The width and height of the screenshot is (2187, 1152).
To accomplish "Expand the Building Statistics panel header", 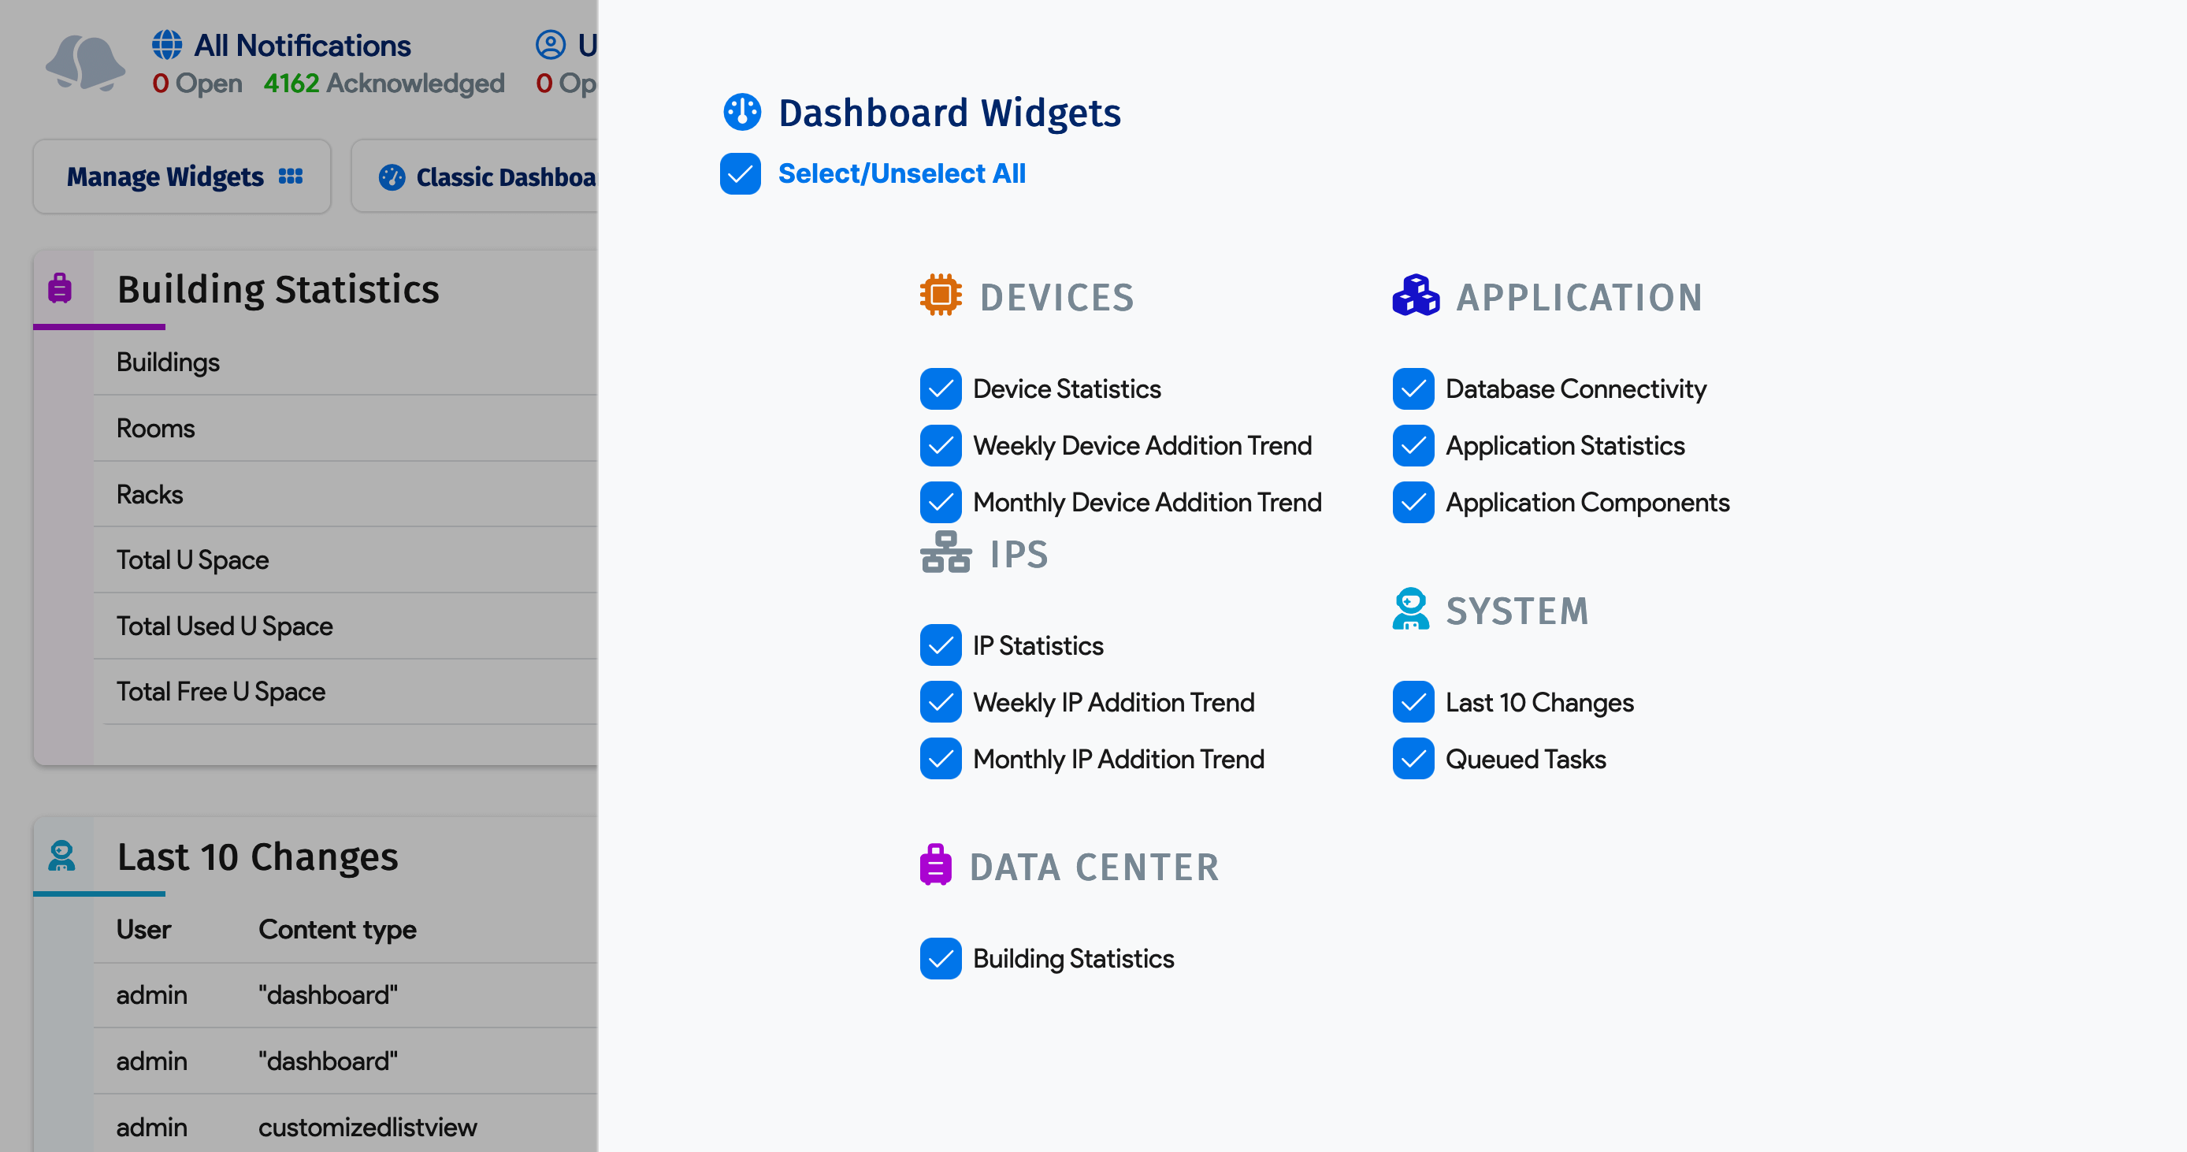I will (278, 288).
